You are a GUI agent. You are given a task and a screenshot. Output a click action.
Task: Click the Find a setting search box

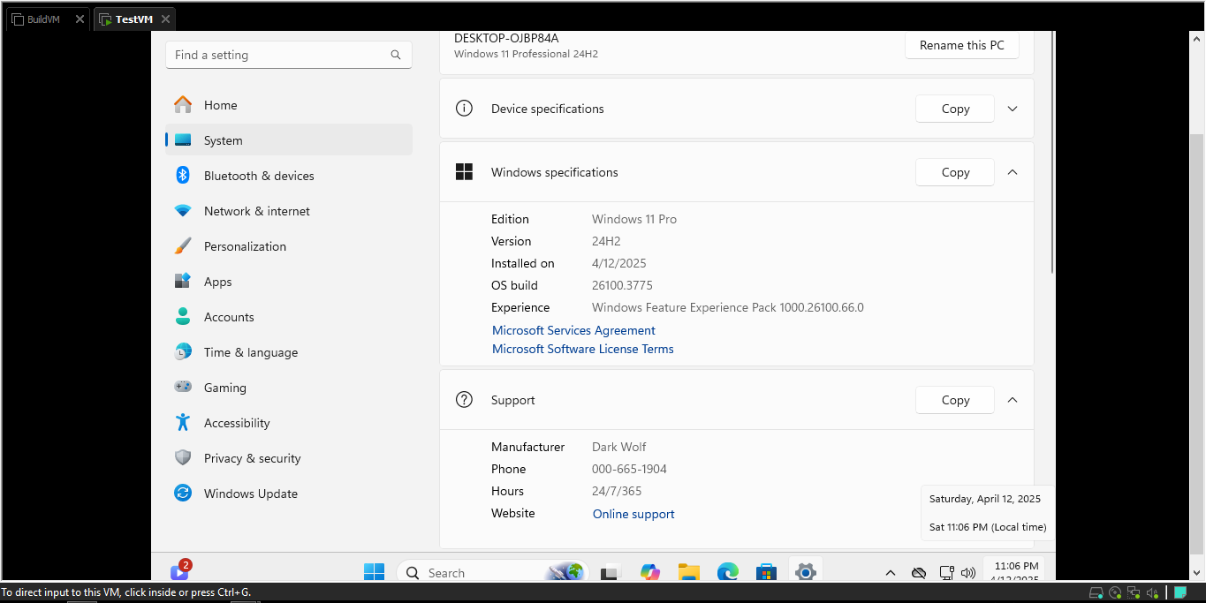click(289, 55)
